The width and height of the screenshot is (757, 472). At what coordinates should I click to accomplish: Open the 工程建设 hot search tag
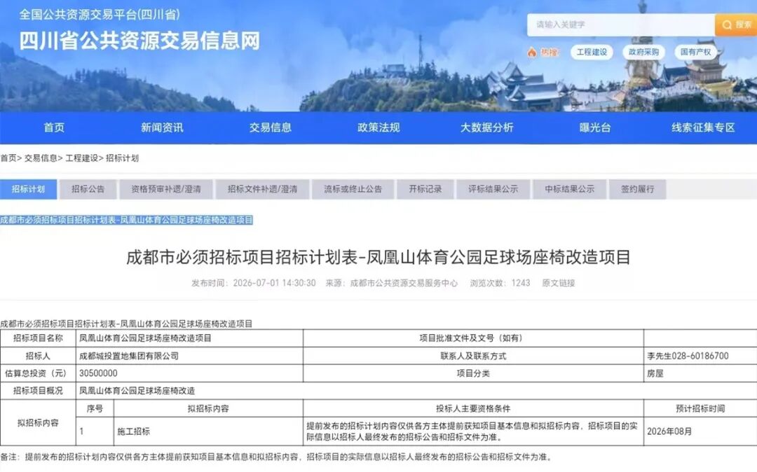pos(592,52)
